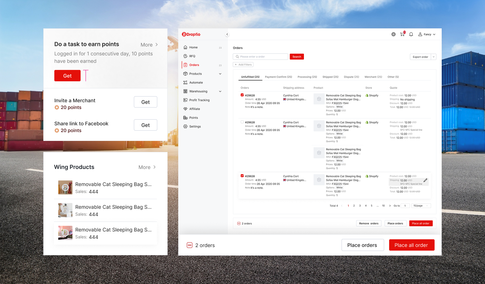Click the pencil edit shipping icon
This screenshot has width=485, height=284.
[425, 180]
